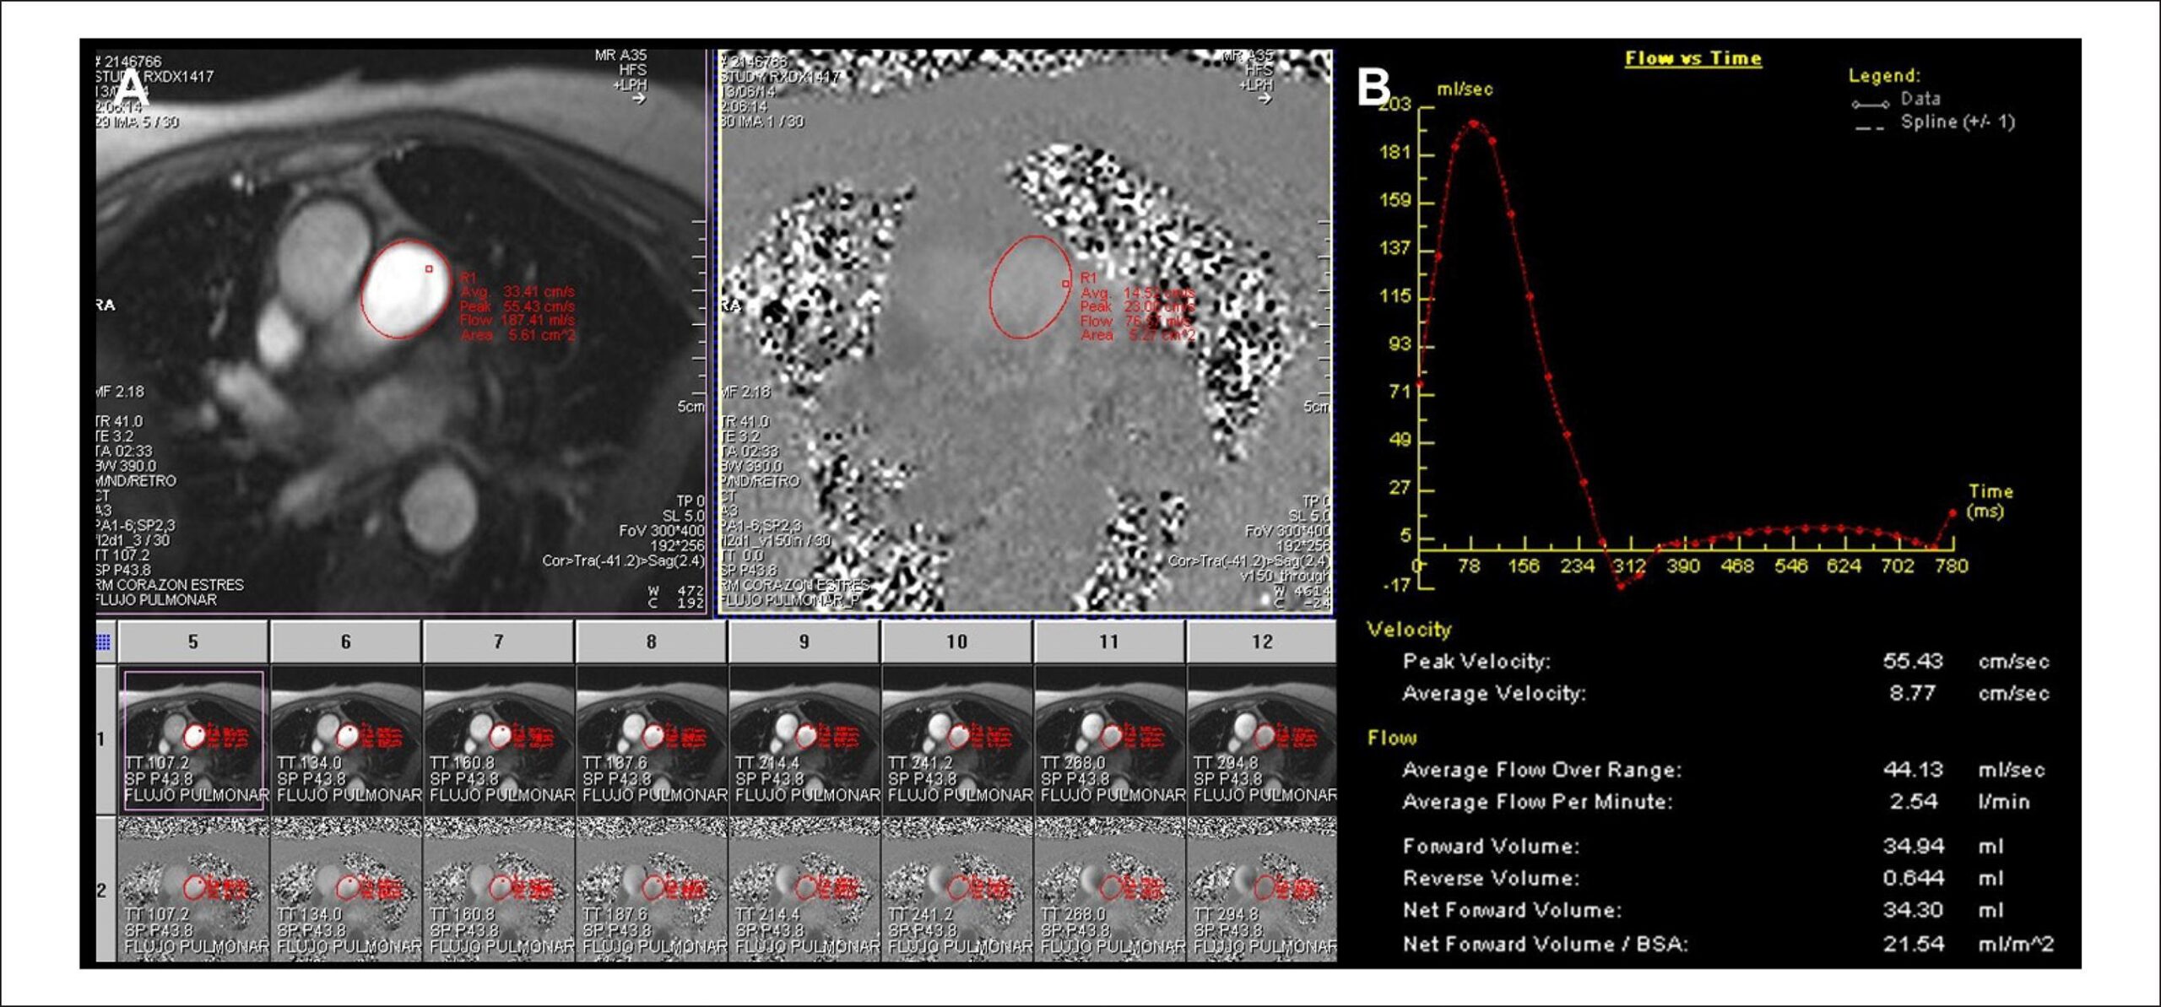Open phase thumbnail TT 268.0 in row 2

click(1110, 890)
